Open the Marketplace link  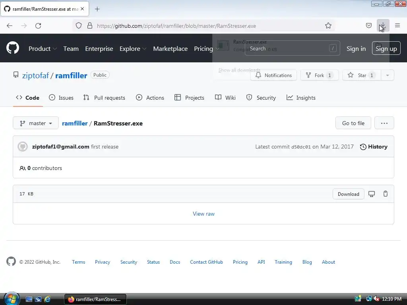click(x=170, y=48)
